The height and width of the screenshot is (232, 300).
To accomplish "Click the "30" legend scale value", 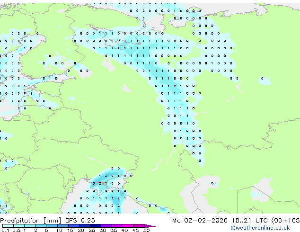I will click(103, 230).
